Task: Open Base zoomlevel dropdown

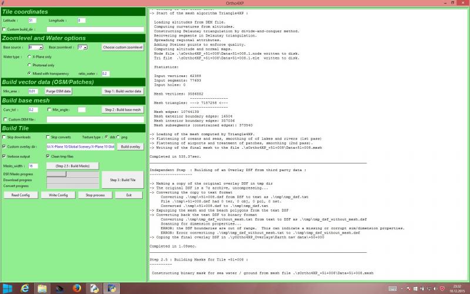Action: pos(85,48)
